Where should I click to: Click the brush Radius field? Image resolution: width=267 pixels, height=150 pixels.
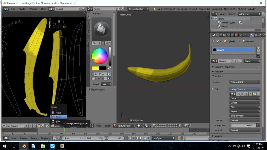pos(99,74)
